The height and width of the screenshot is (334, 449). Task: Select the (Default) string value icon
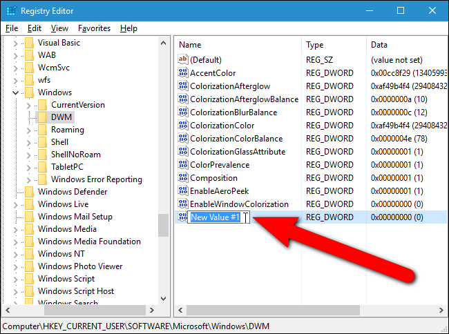(182, 59)
